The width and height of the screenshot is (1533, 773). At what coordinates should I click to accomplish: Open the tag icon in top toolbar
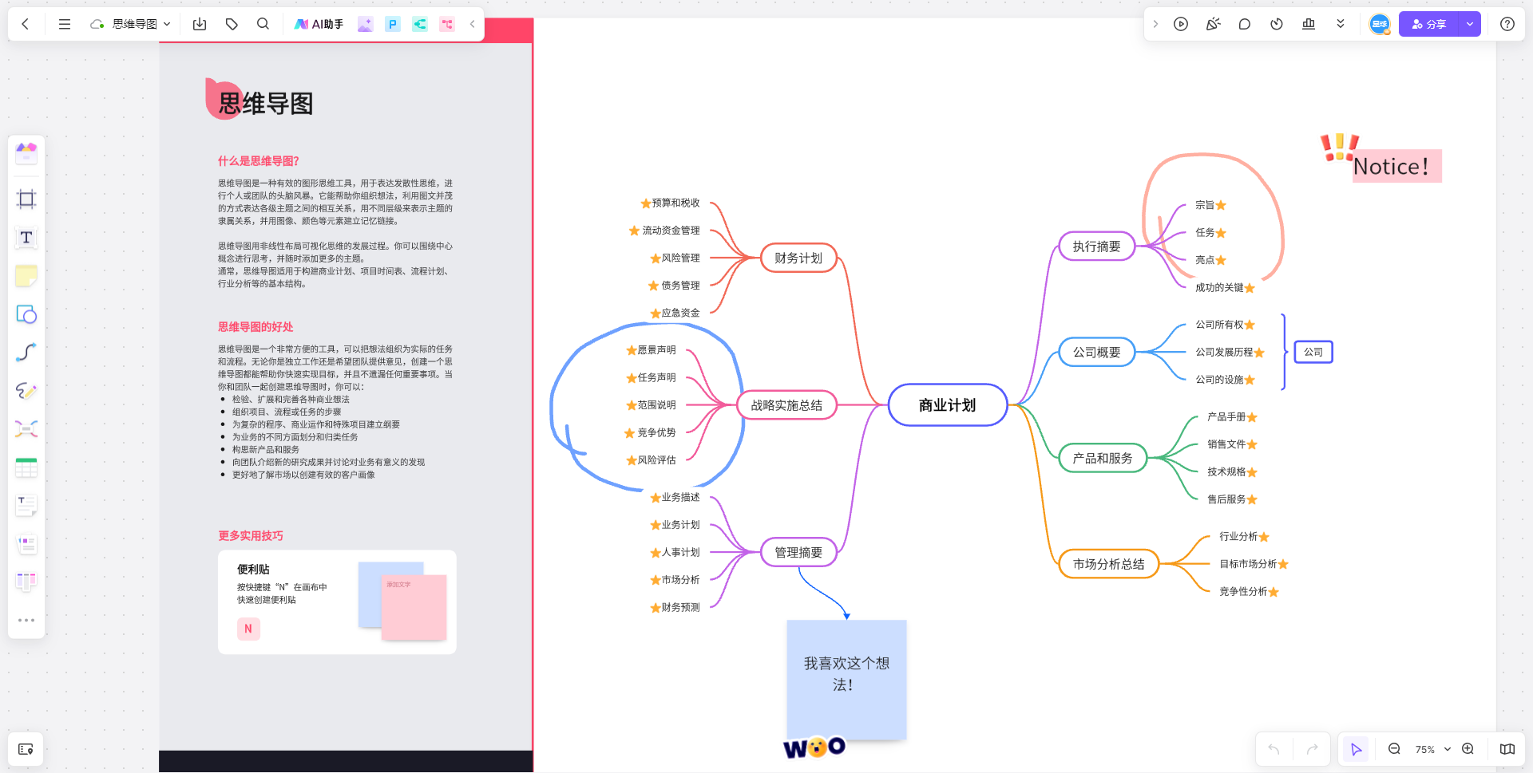pos(232,24)
